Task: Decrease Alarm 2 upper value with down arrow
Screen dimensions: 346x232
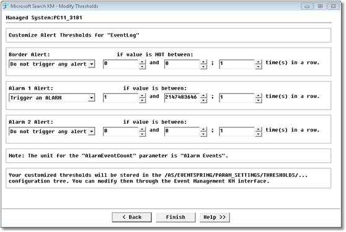Action: tap(203, 134)
